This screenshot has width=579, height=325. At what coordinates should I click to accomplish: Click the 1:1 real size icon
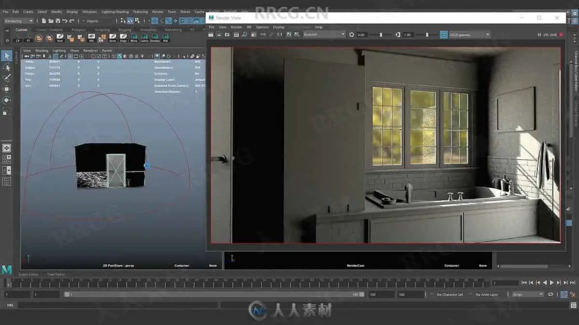(280, 35)
